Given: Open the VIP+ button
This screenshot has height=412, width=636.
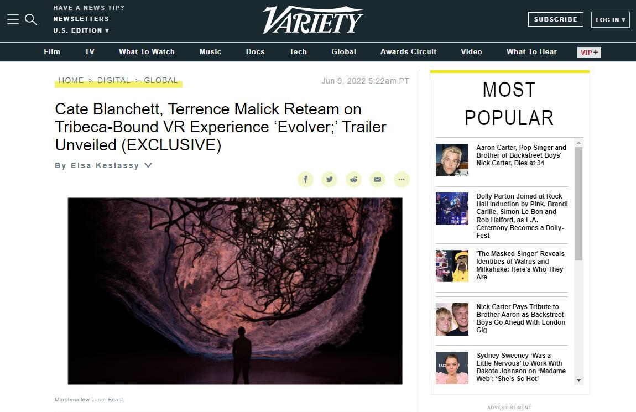Looking at the screenshot, I should (x=589, y=52).
